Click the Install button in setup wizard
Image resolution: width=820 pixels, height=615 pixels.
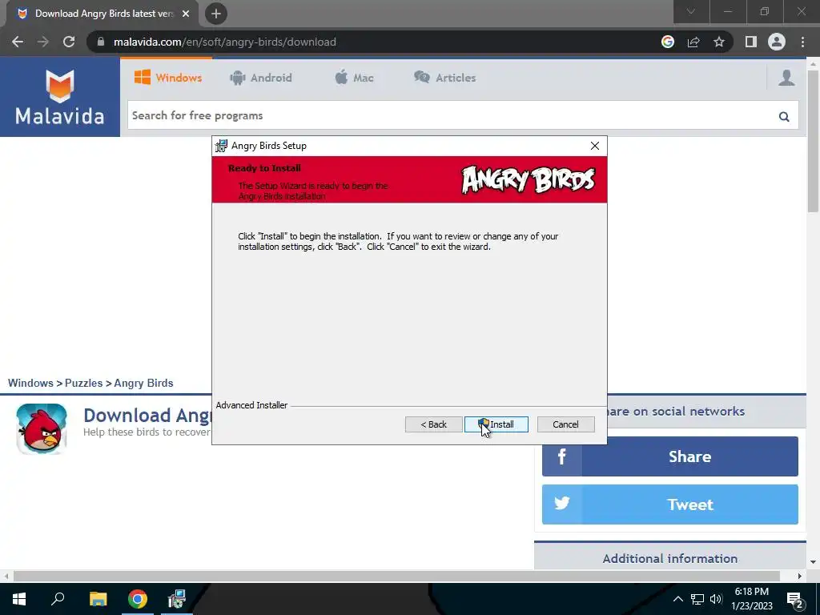(496, 424)
